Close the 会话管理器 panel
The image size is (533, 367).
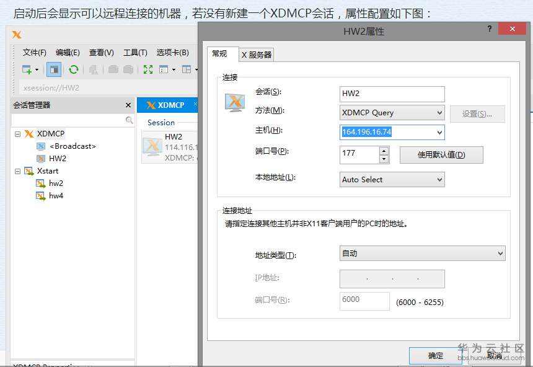tap(128, 105)
